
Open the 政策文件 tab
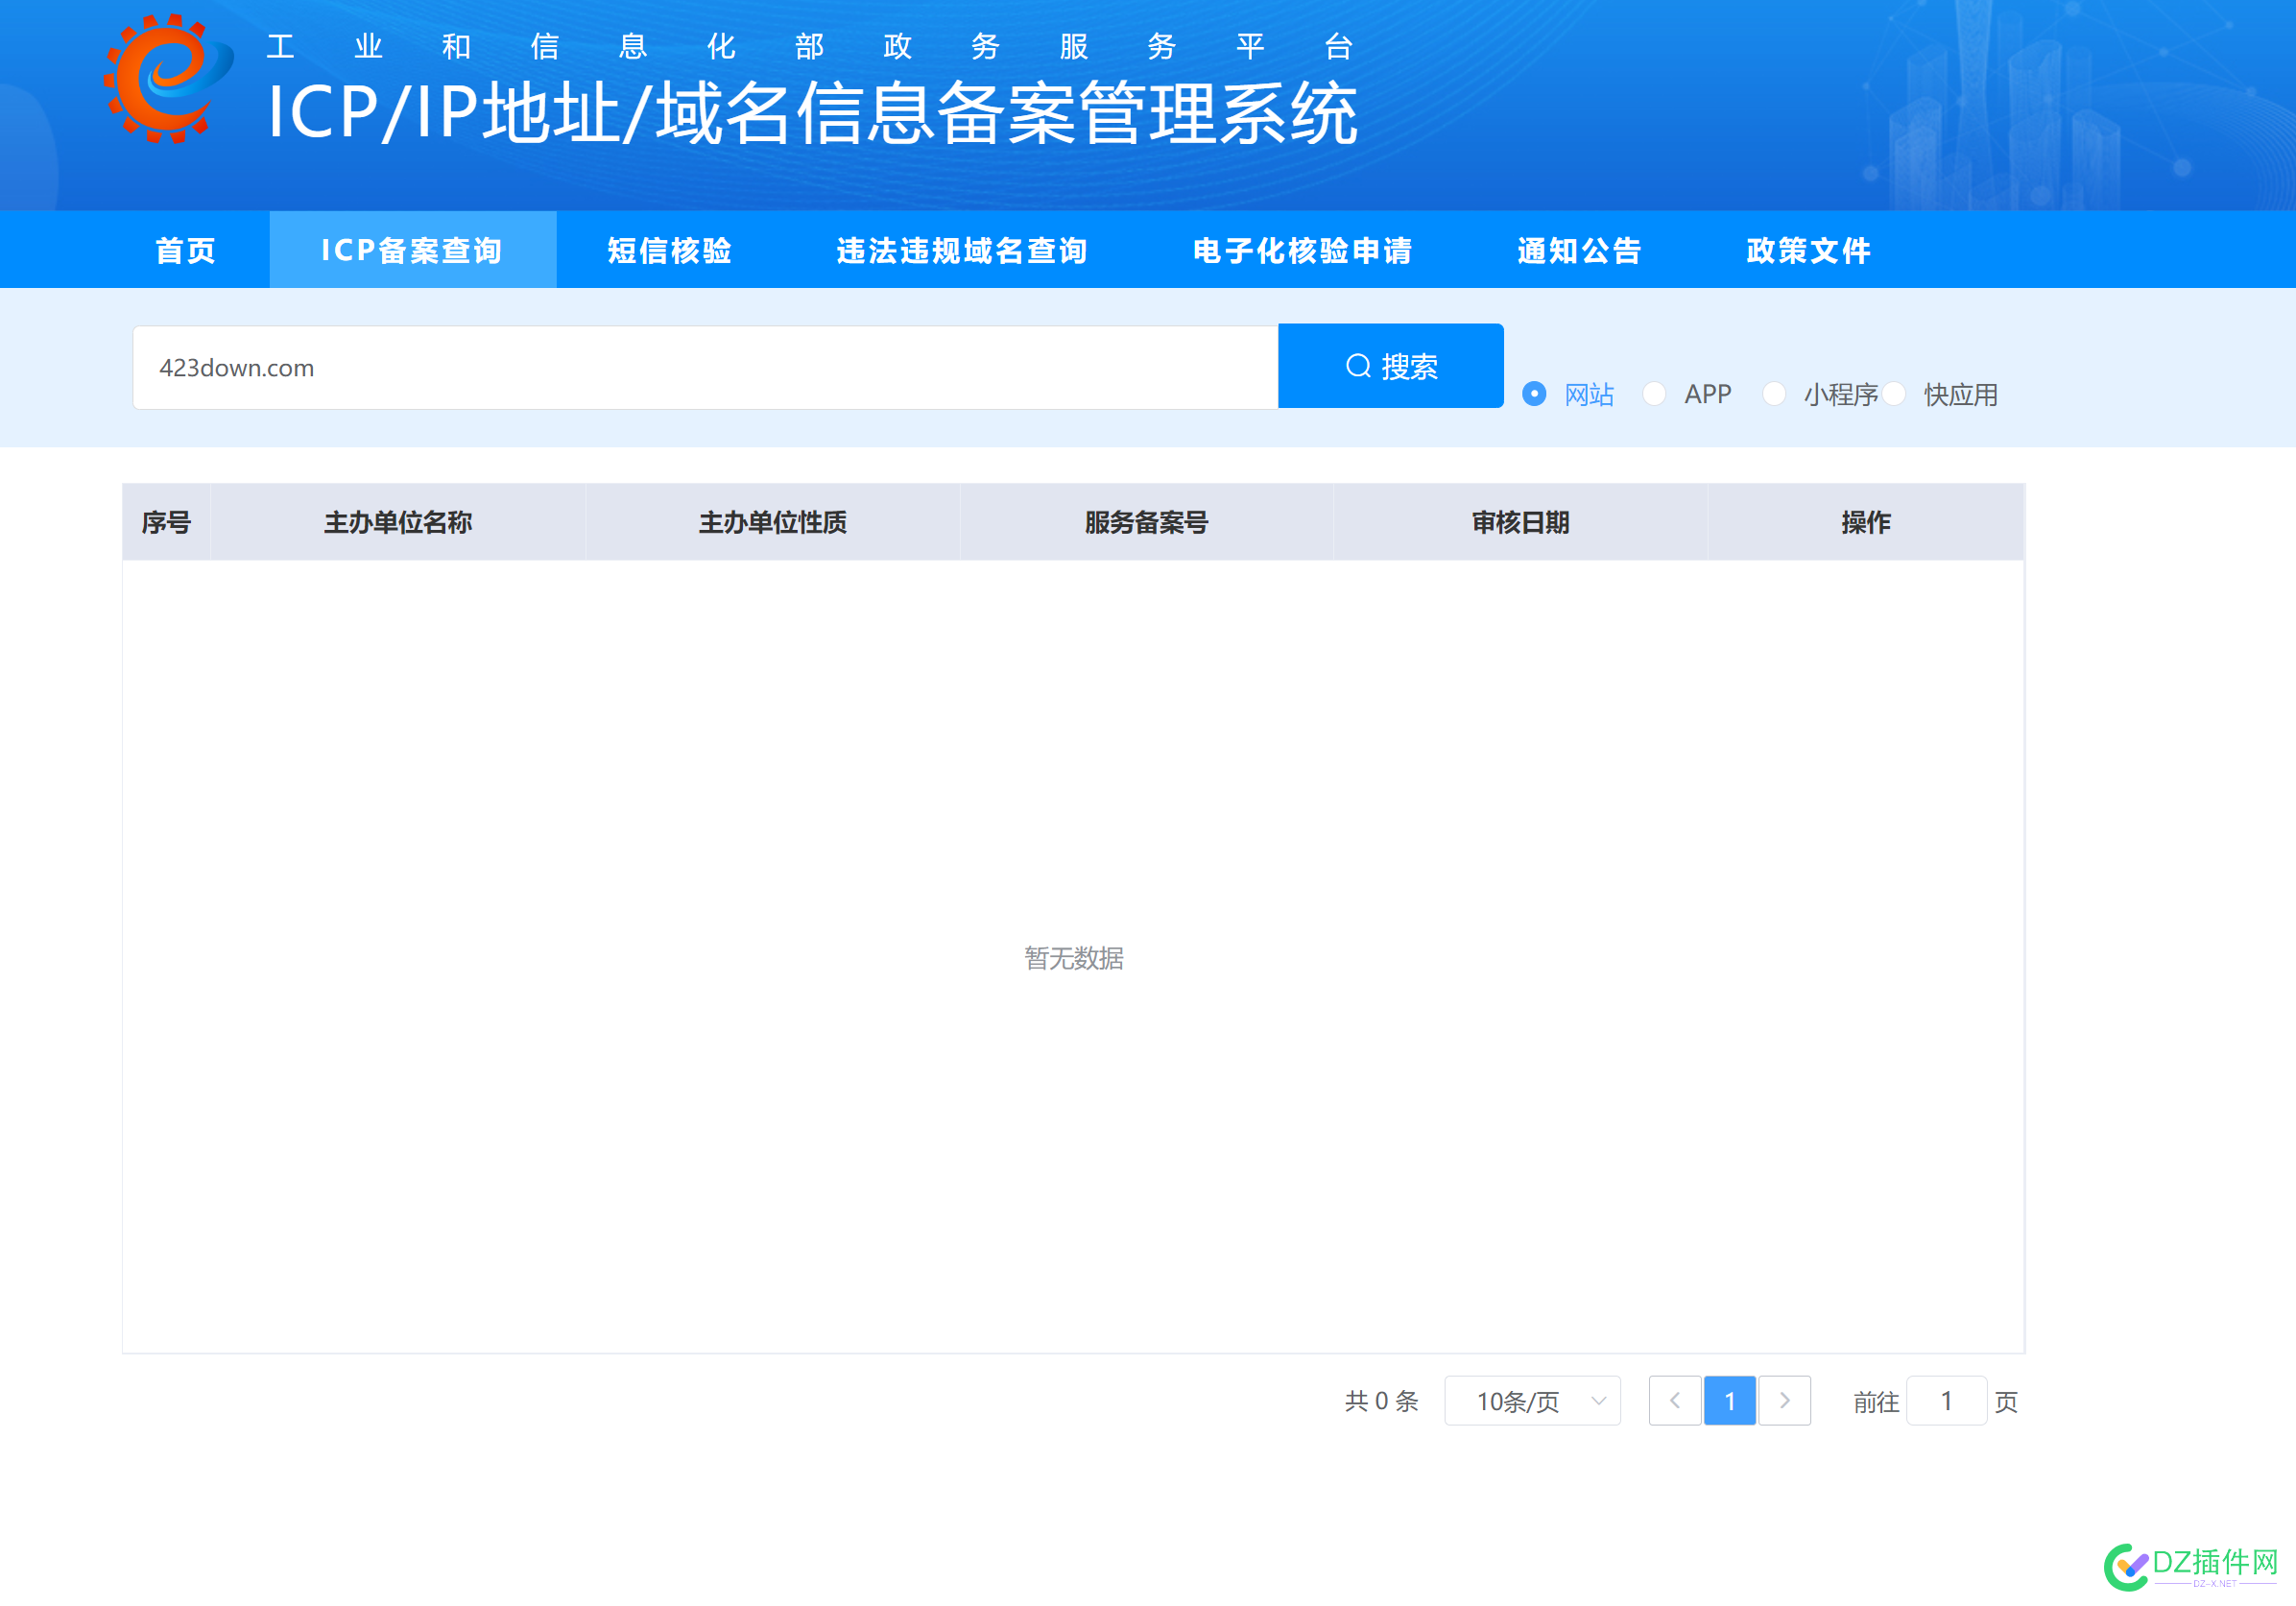(x=1808, y=250)
